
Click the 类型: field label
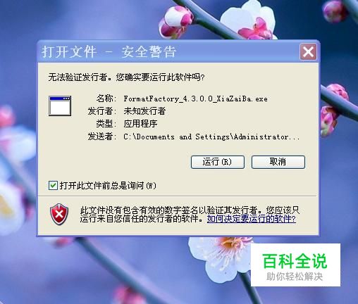click(106, 123)
